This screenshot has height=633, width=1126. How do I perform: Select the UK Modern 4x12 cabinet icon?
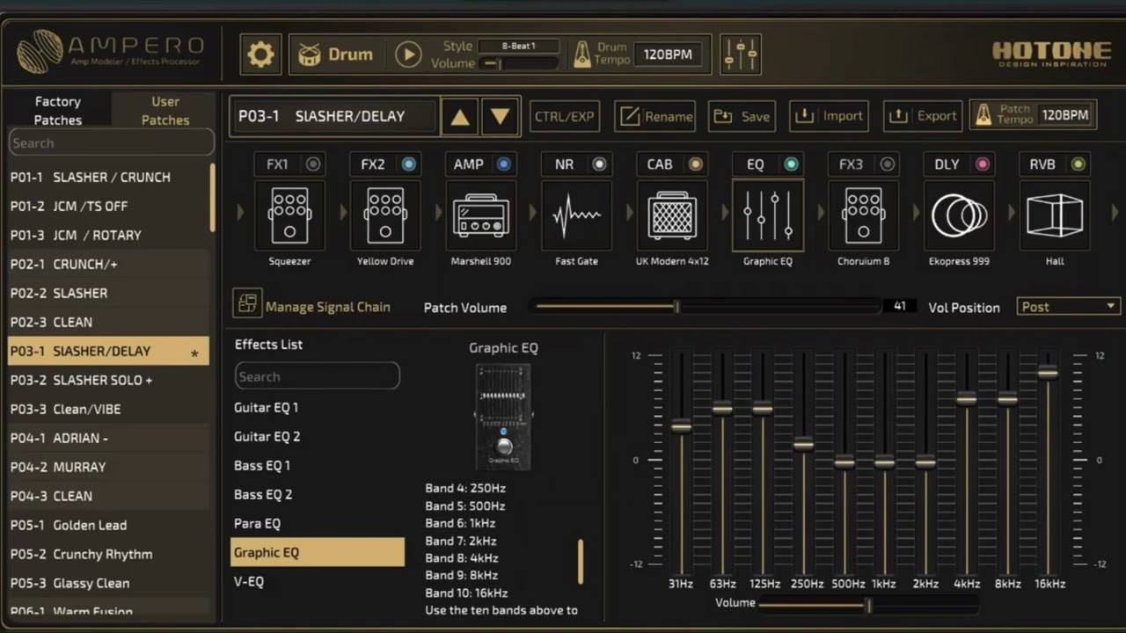pos(672,215)
